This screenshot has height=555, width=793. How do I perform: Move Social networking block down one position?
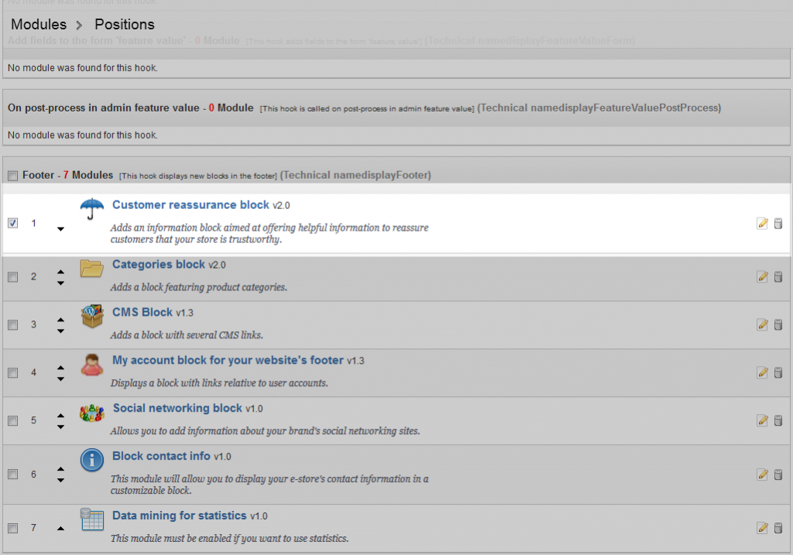(x=60, y=427)
